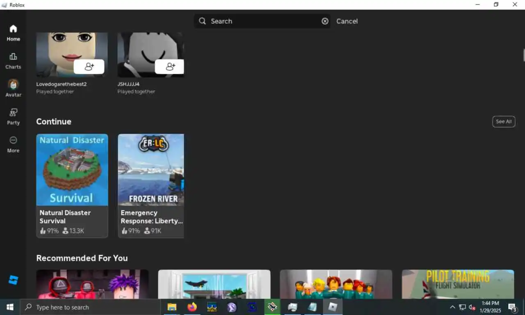Click the Continue section heading
This screenshot has height=315, width=525.
[x=54, y=121]
